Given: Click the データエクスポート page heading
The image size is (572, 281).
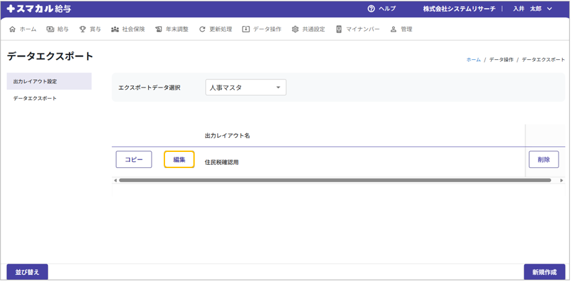Looking at the screenshot, I should (51, 56).
